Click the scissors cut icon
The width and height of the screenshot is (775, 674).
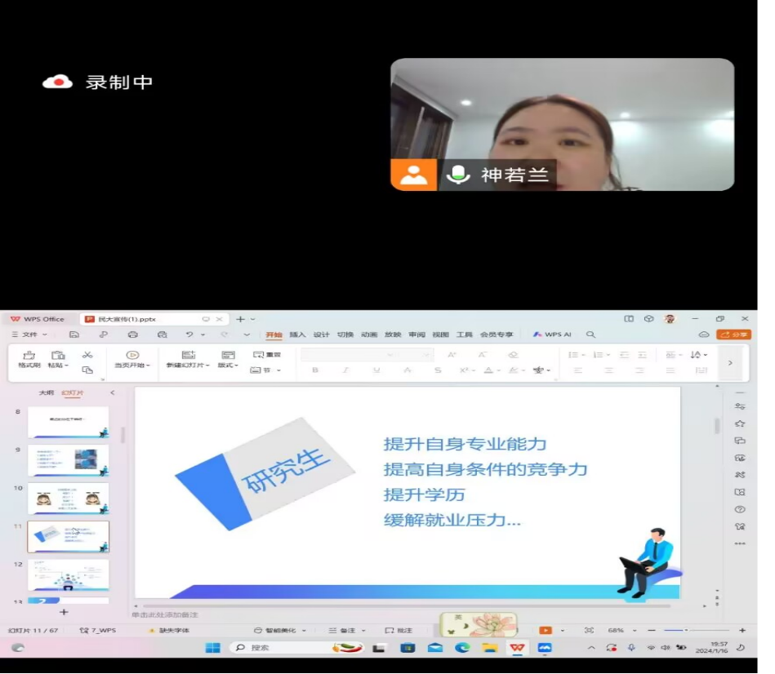click(87, 354)
